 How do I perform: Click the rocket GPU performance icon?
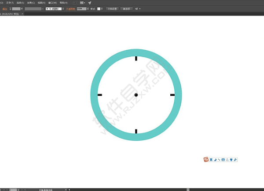click(90, 3)
